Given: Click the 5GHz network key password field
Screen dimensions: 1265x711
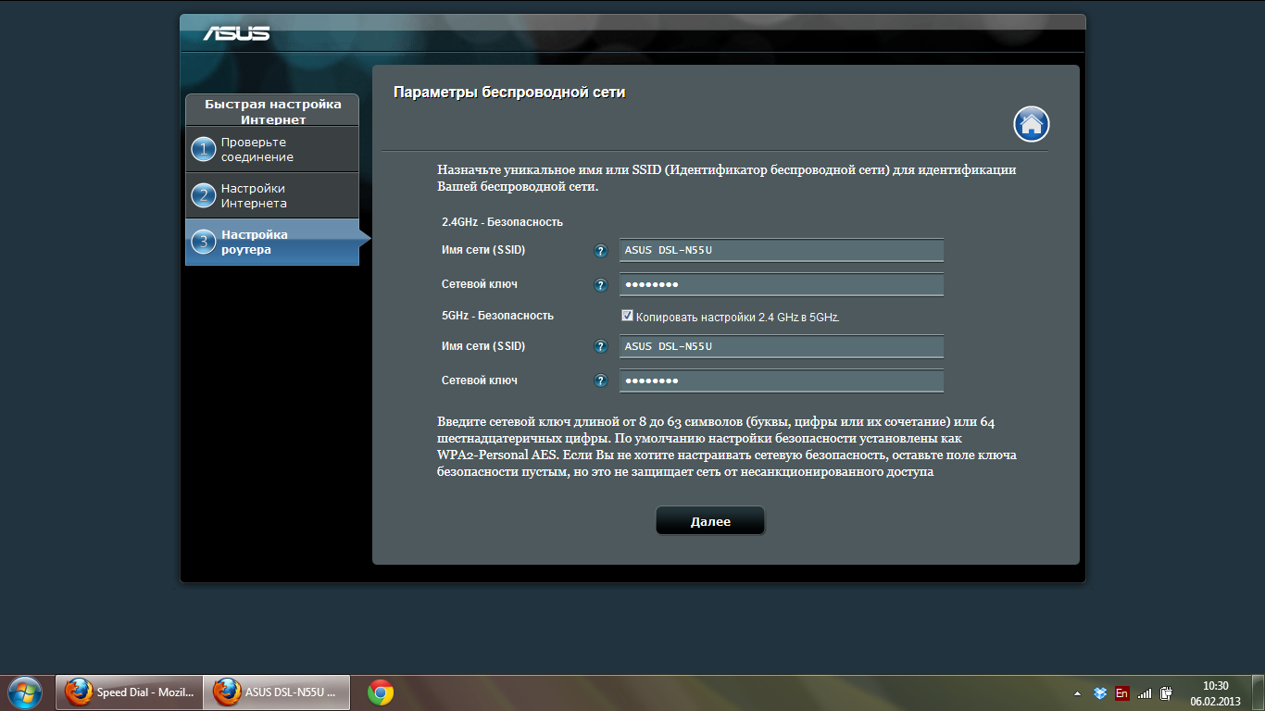Looking at the screenshot, I should [x=781, y=381].
